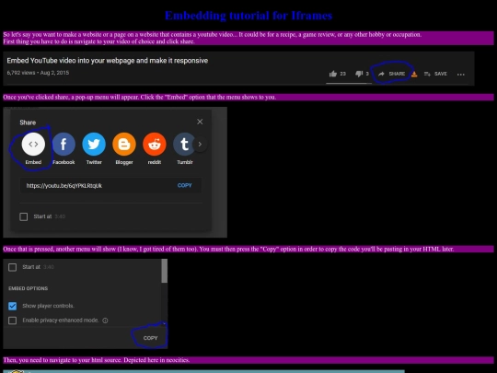Share to Facebook icon
Viewport: 497px width, 373px height.
pos(64,144)
